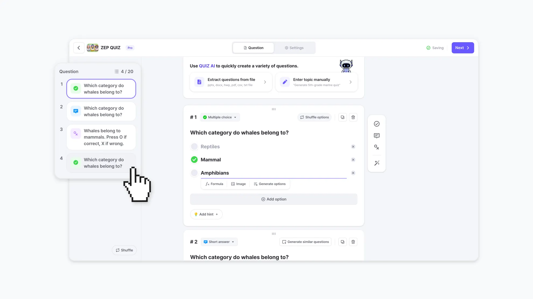Click the Add option button

[273, 199]
